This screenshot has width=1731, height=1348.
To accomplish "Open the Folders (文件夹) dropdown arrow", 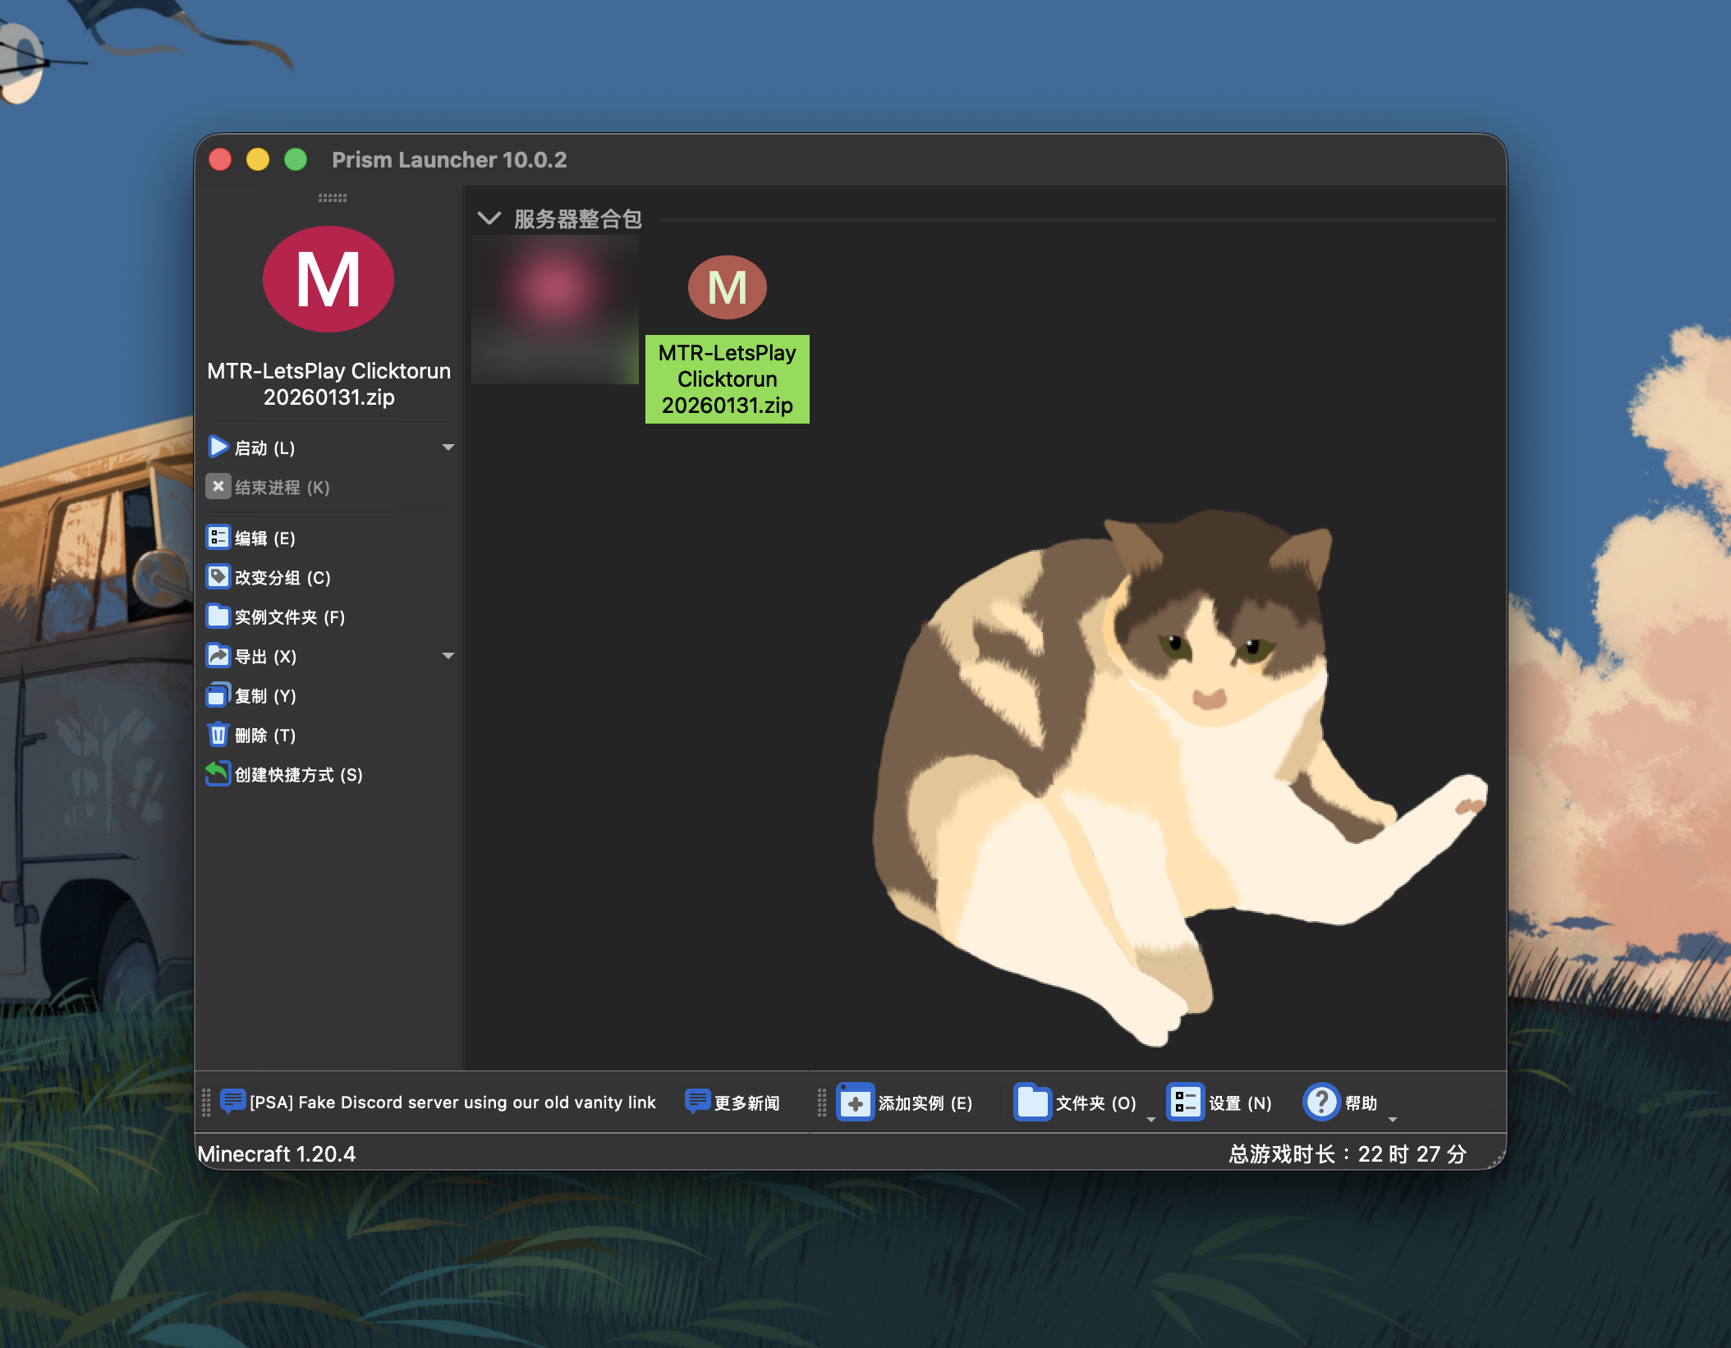I will pos(1150,1119).
